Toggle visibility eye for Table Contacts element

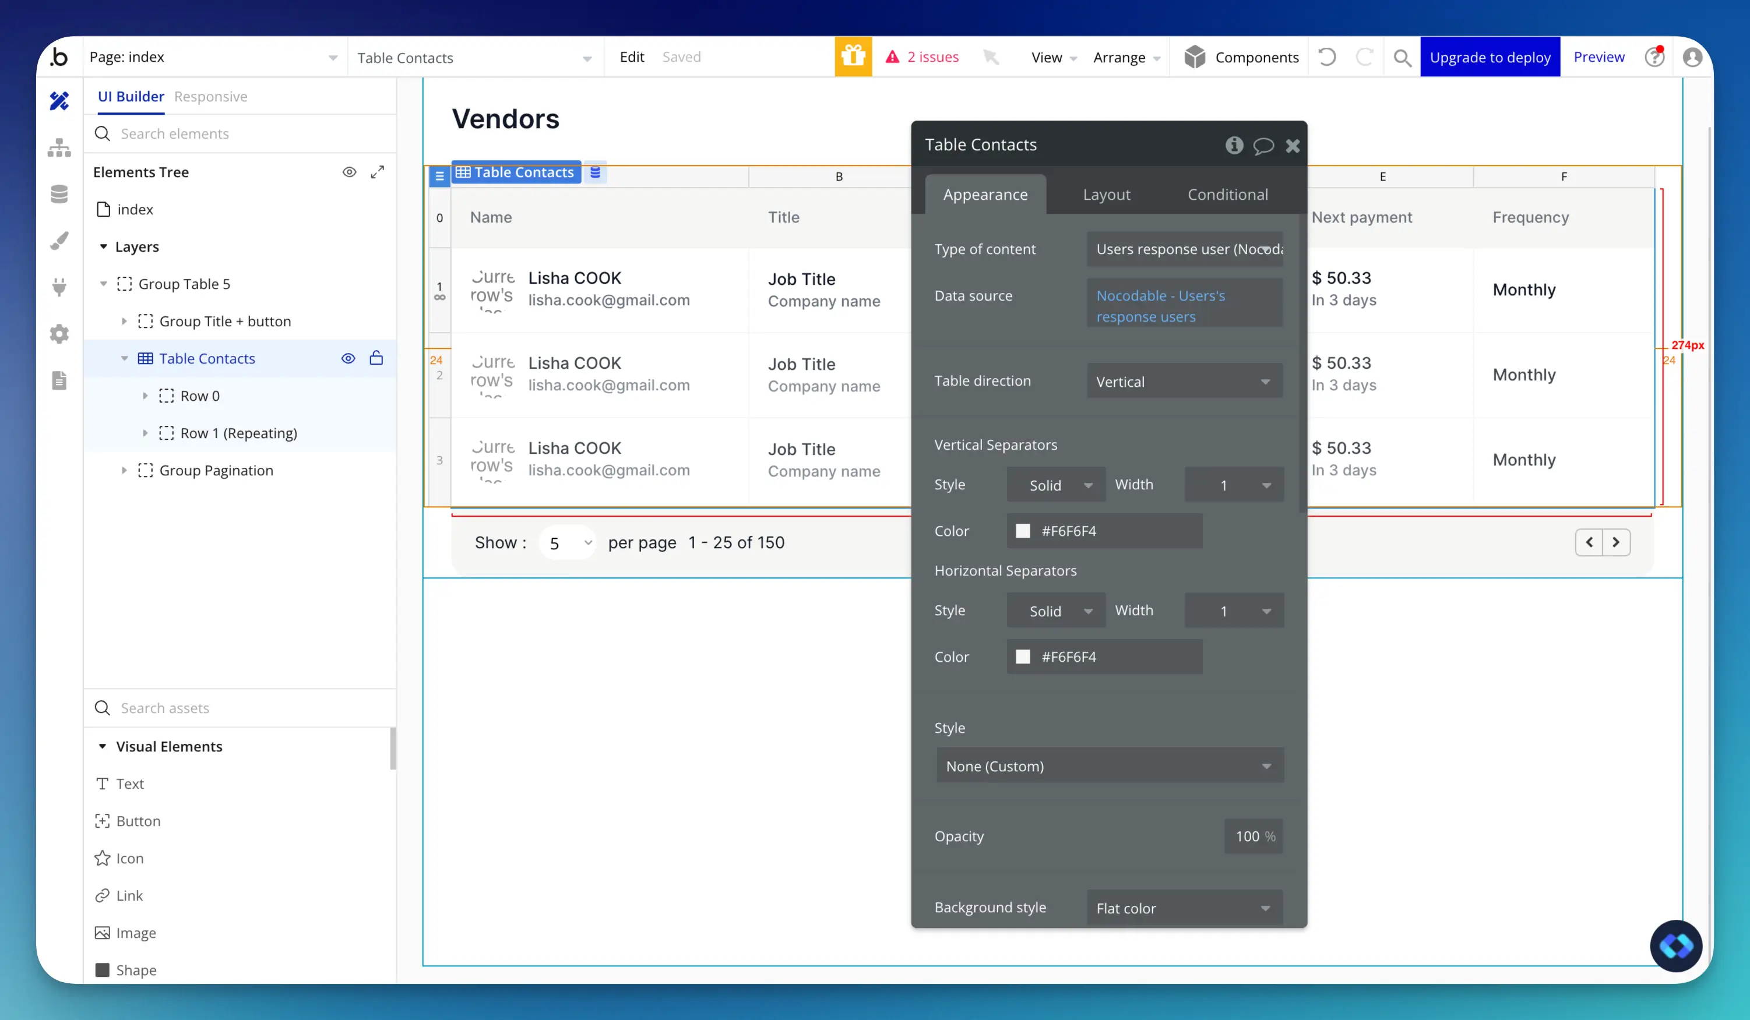[x=348, y=358]
